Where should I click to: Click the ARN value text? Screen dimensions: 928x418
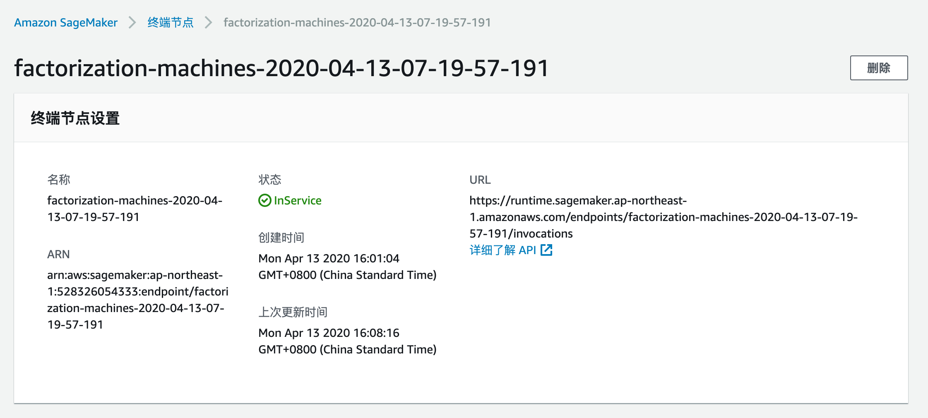coord(137,300)
